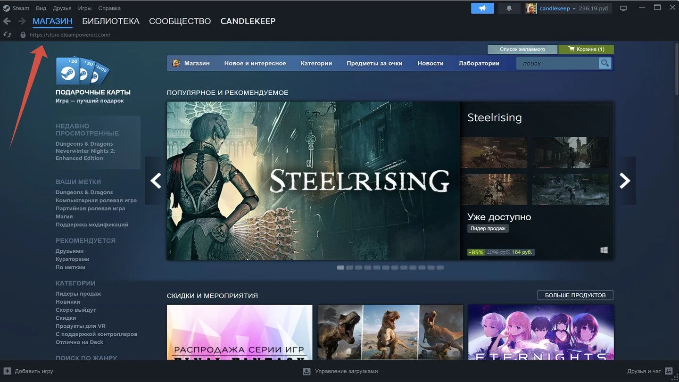Viewport: 679px width, 382px height.
Task: Click the downloads icon in the bottom bar
Action: pyautogui.click(x=306, y=371)
